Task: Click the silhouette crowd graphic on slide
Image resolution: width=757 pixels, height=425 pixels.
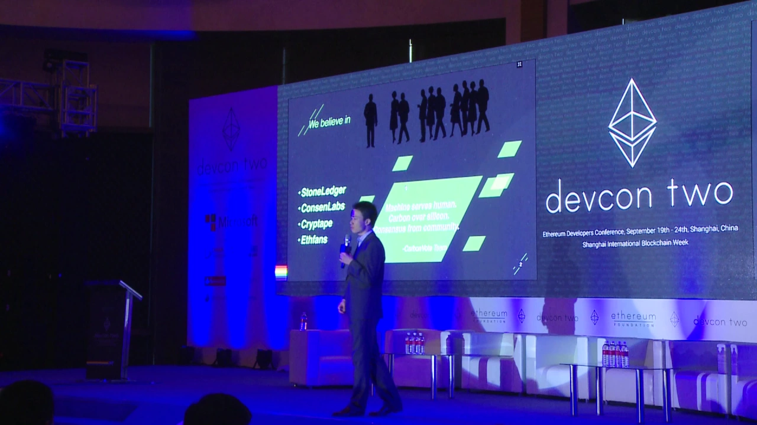Action: tap(426, 113)
